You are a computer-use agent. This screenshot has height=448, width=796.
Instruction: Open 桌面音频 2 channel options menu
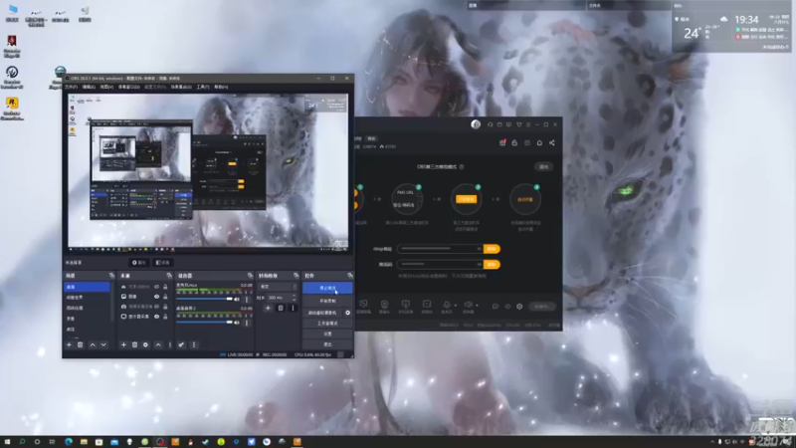coord(247,322)
